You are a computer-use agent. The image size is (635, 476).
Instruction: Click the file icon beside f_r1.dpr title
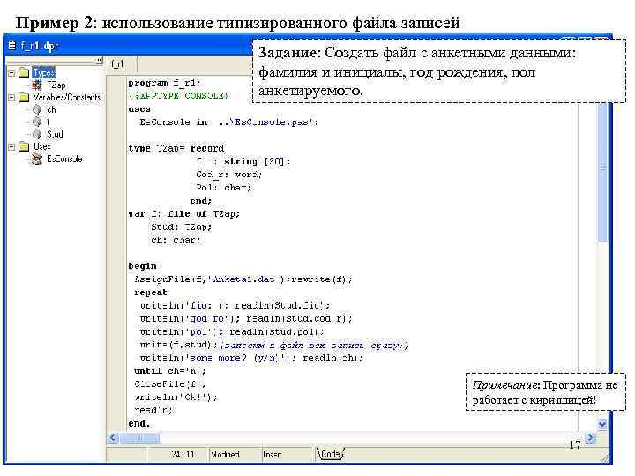[x=12, y=46]
